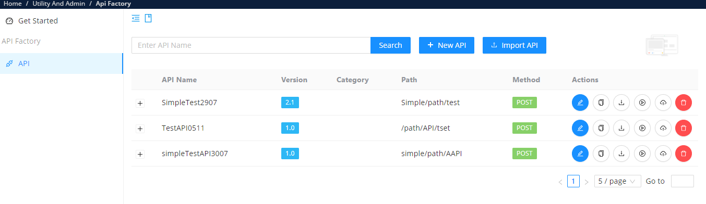Expand the simpleTestAPI3007 row
This screenshot has height=204, width=706.
(140, 154)
